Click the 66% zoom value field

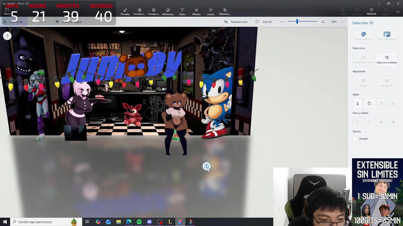pyautogui.click(x=334, y=22)
